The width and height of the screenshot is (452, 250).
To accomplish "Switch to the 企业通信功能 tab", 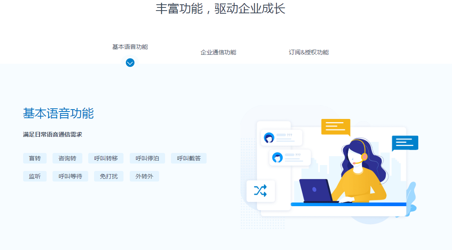I will 218,52.
